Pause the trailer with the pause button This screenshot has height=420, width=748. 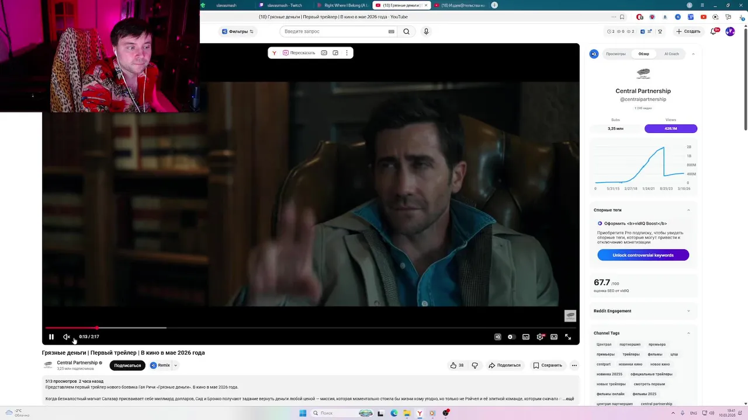(x=51, y=337)
